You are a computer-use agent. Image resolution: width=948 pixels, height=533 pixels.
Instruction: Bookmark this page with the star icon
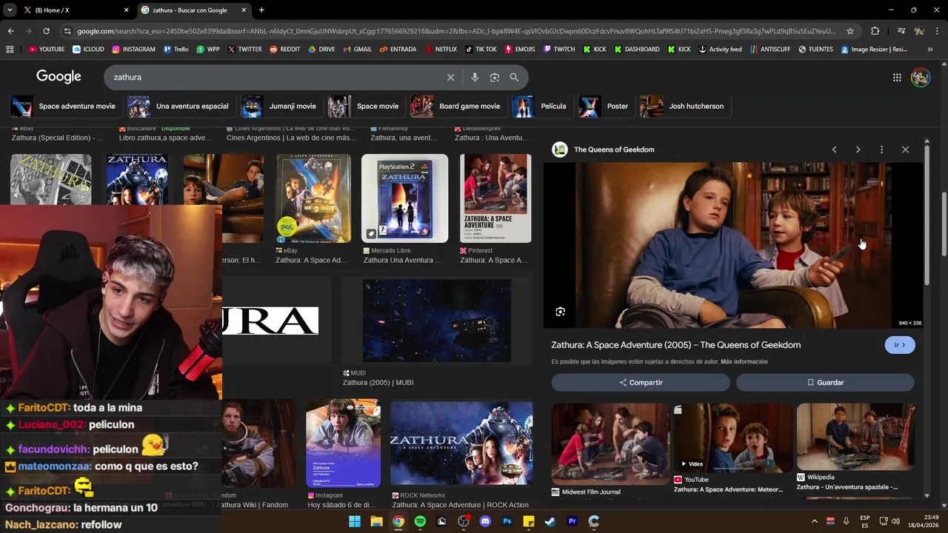[x=850, y=31]
